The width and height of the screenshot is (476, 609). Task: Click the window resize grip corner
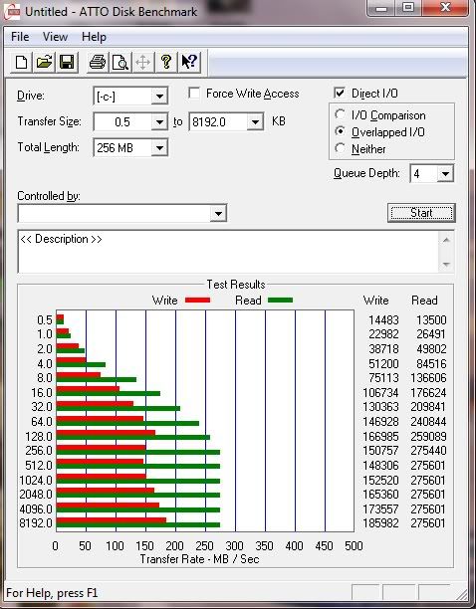point(462,594)
